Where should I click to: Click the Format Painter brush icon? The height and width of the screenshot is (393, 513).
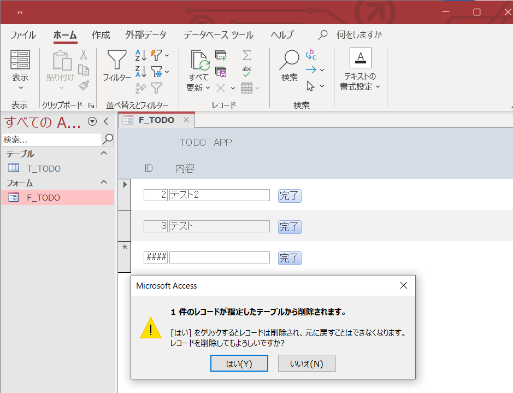coord(84,85)
